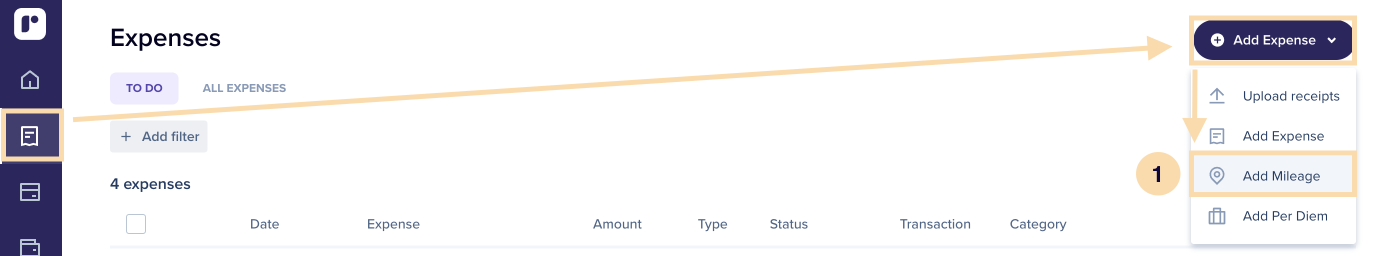1385x256 pixels.
Task: Click the Add Expense main button
Action: [1272, 40]
